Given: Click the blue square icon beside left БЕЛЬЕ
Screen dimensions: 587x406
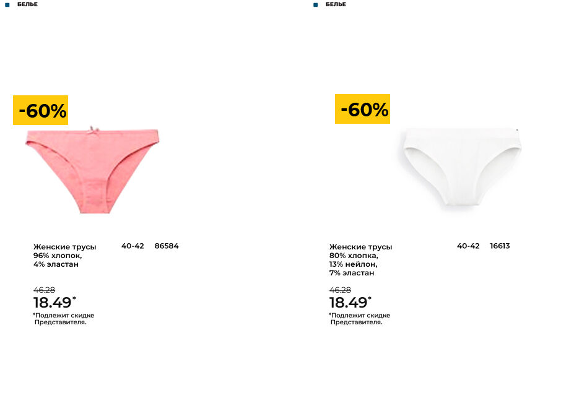Looking at the screenshot, I should [7, 4].
